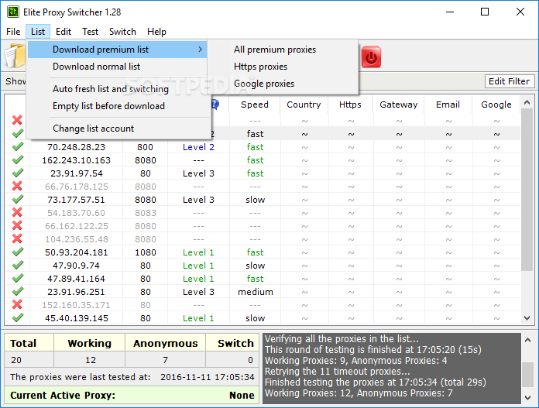
Task: Click the proxy list scrollbar thumb
Action: point(527,190)
